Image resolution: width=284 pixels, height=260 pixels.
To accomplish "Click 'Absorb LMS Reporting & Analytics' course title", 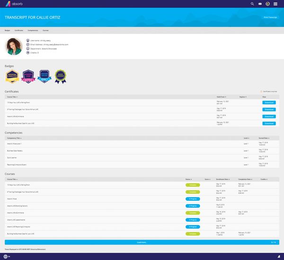I will tap(18, 227).
